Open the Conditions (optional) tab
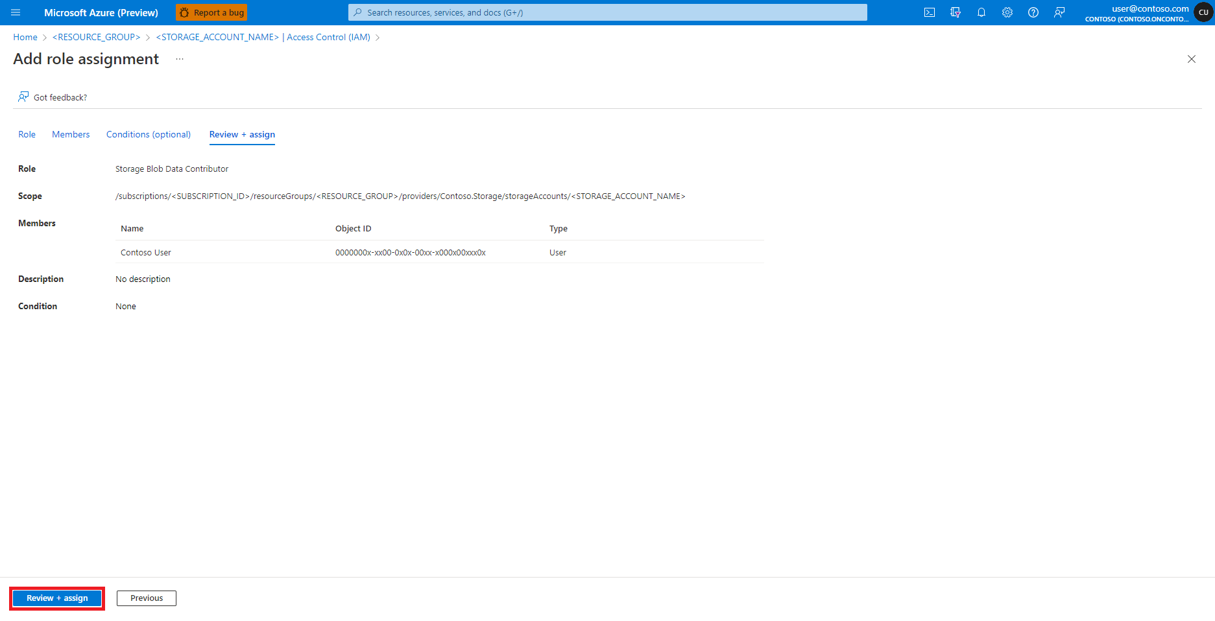This screenshot has height=621, width=1215. click(149, 134)
